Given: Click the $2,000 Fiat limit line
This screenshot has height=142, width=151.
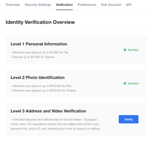Looking at the screenshot, I should pos(39,53).
